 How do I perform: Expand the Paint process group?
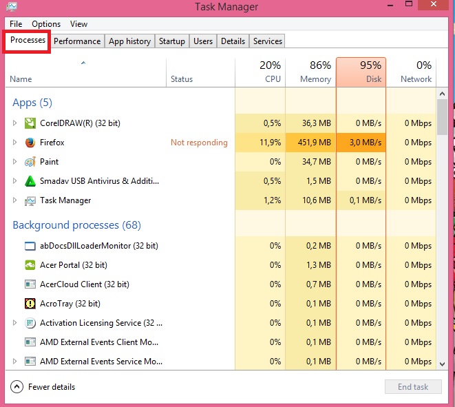point(14,162)
